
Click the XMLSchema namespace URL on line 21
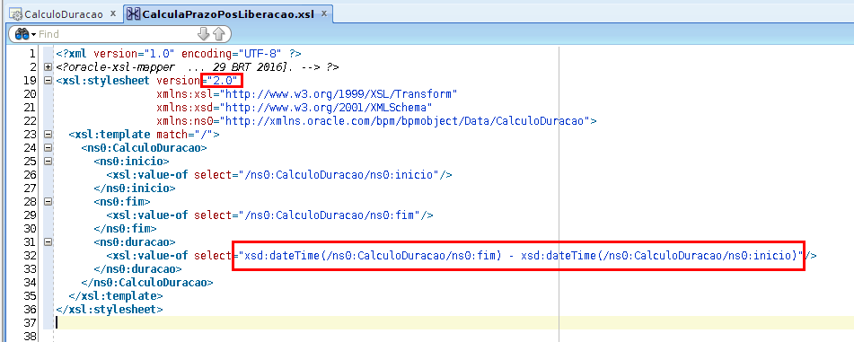point(326,108)
